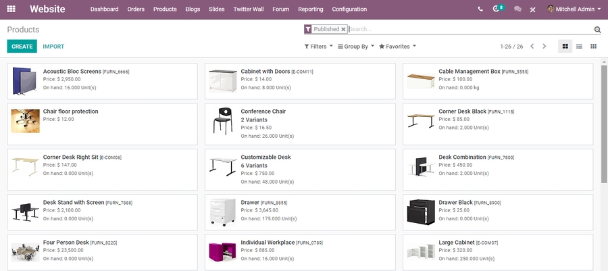The width and height of the screenshot is (608, 271).
Task: Open the Twitter Wall menu
Action: click(249, 9)
